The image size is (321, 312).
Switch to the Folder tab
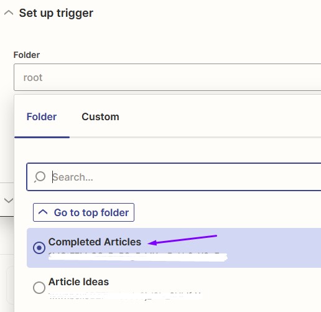point(42,116)
